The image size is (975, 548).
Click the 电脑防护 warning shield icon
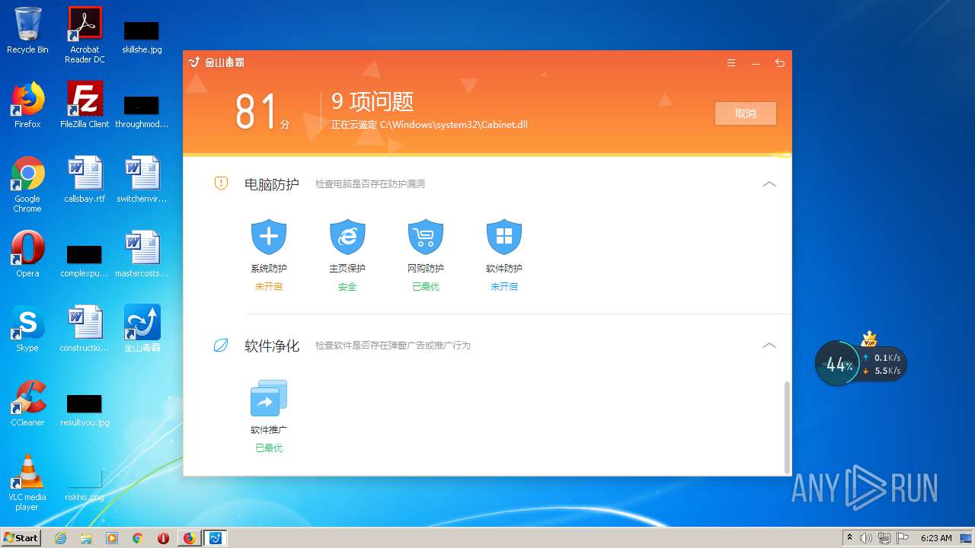point(221,183)
